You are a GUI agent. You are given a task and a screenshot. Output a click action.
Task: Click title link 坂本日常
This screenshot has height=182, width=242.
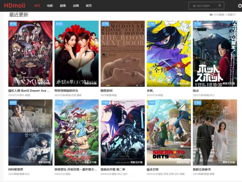(152, 169)
